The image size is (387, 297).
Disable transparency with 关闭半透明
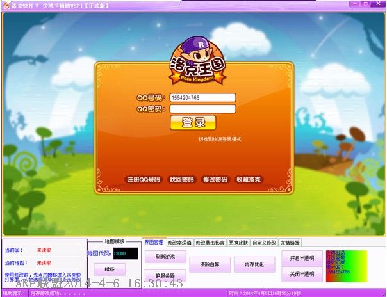click(302, 274)
